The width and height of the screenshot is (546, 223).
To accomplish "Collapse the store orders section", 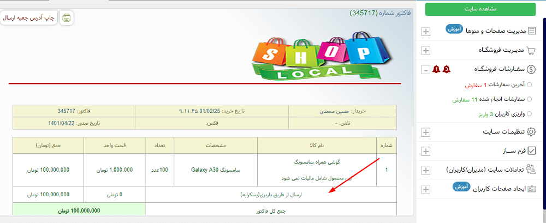I will click(x=426, y=70).
